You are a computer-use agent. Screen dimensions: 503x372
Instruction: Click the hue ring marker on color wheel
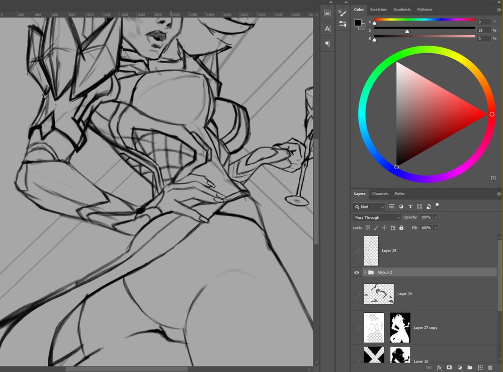click(x=492, y=114)
